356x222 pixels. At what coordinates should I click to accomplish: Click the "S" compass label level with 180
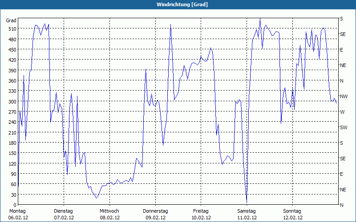341,143
